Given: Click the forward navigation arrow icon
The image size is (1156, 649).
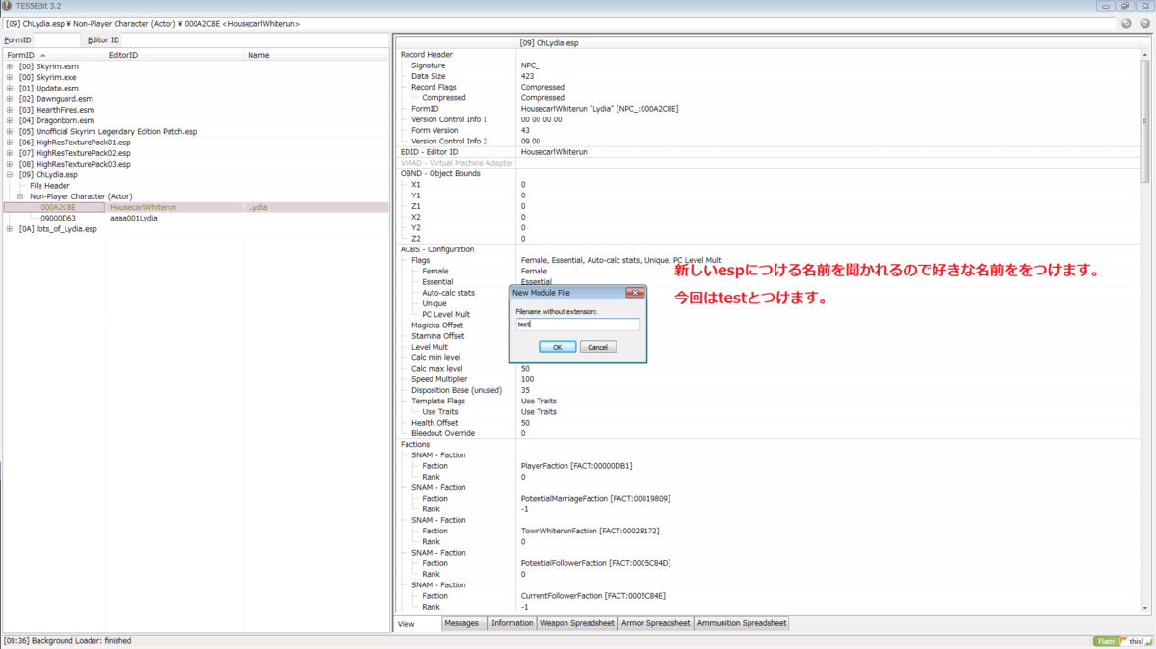Looking at the screenshot, I should pos(1143,22).
